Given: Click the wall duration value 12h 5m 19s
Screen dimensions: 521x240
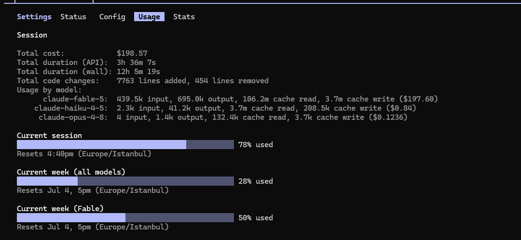Looking at the screenshot, I should [x=138, y=72].
